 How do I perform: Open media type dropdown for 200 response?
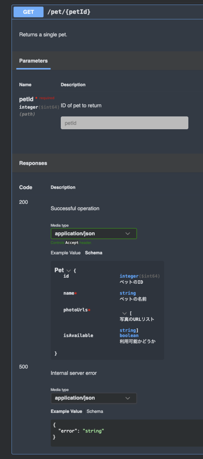(x=94, y=233)
